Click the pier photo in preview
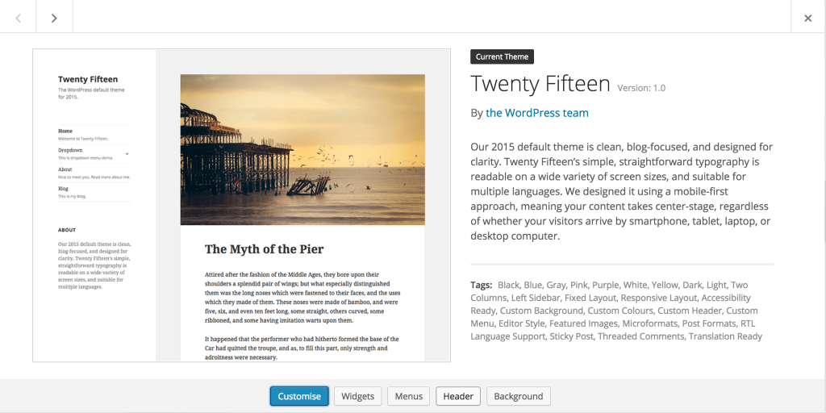The width and height of the screenshot is (826, 413). (302, 149)
